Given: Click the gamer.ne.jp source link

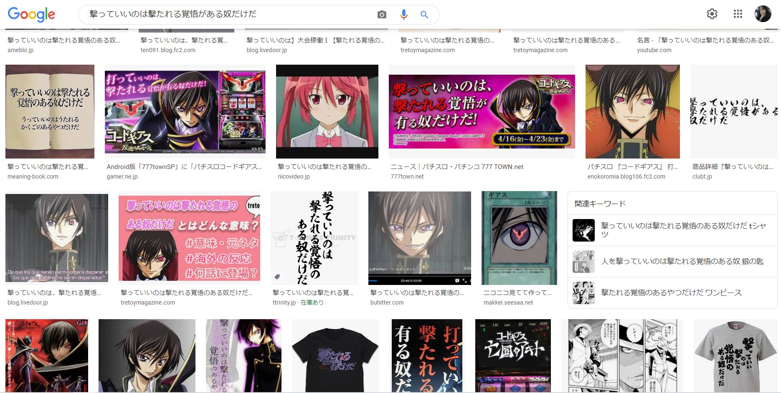Looking at the screenshot, I should (122, 176).
